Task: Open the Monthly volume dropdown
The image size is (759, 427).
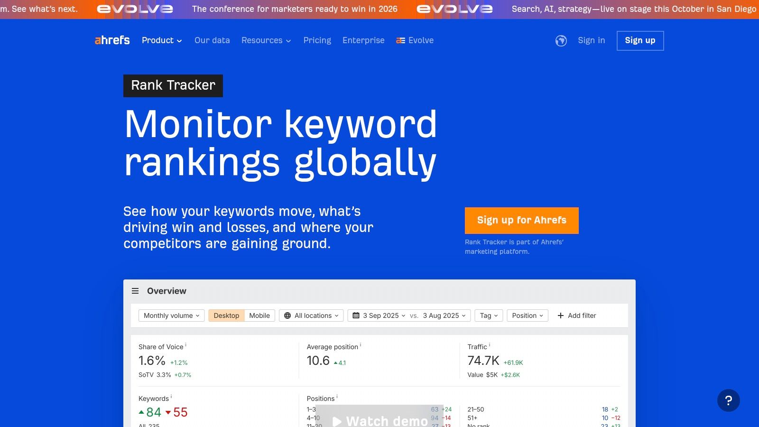Action: [172, 316]
